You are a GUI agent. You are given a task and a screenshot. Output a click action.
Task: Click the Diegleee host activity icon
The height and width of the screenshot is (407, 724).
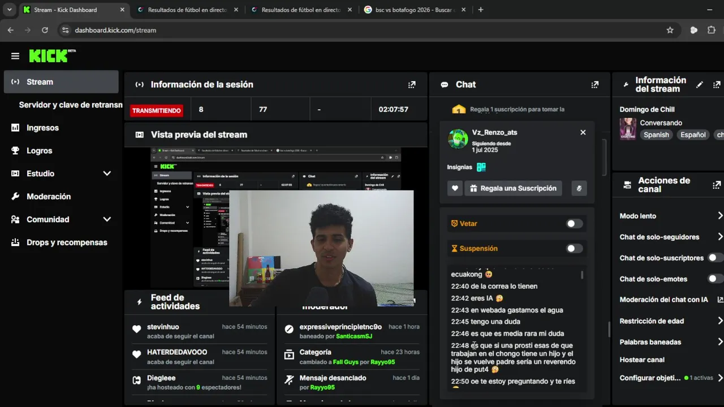click(136, 380)
